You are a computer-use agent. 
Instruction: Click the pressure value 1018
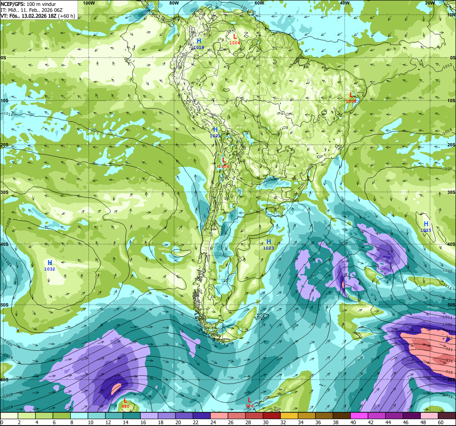tap(199, 47)
